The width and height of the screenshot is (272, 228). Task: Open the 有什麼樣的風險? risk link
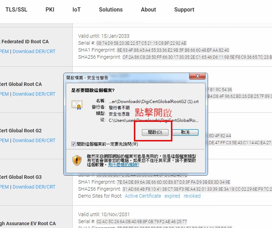click(x=123, y=164)
